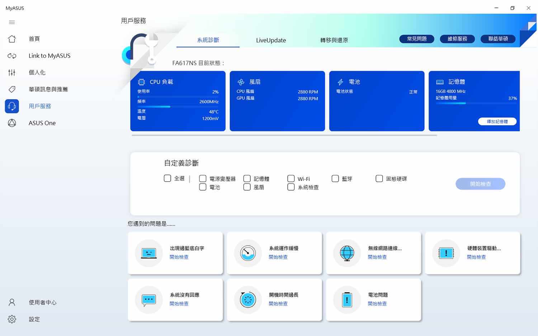This screenshot has height=336, width=538.
Task: Open settings gear icon
Action: (x=12, y=319)
